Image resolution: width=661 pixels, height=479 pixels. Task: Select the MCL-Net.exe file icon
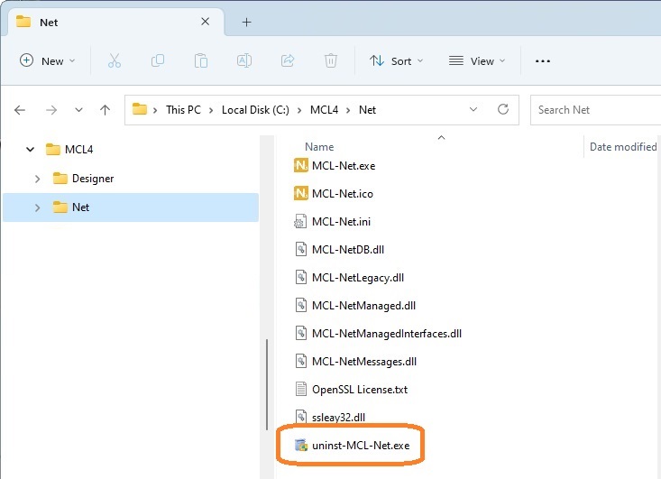click(300, 165)
